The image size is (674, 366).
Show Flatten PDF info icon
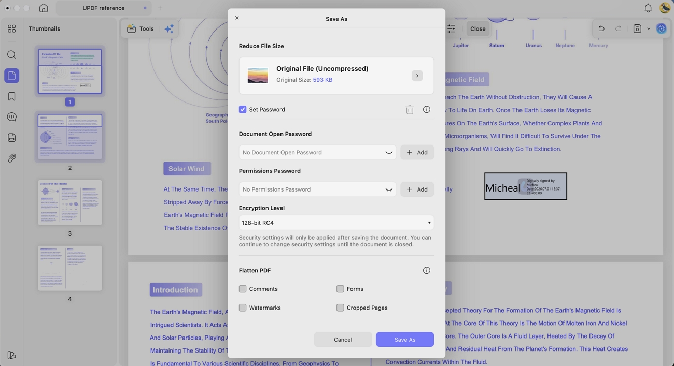coord(426,270)
